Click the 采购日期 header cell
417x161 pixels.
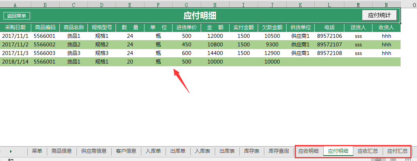click(x=15, y=27)
